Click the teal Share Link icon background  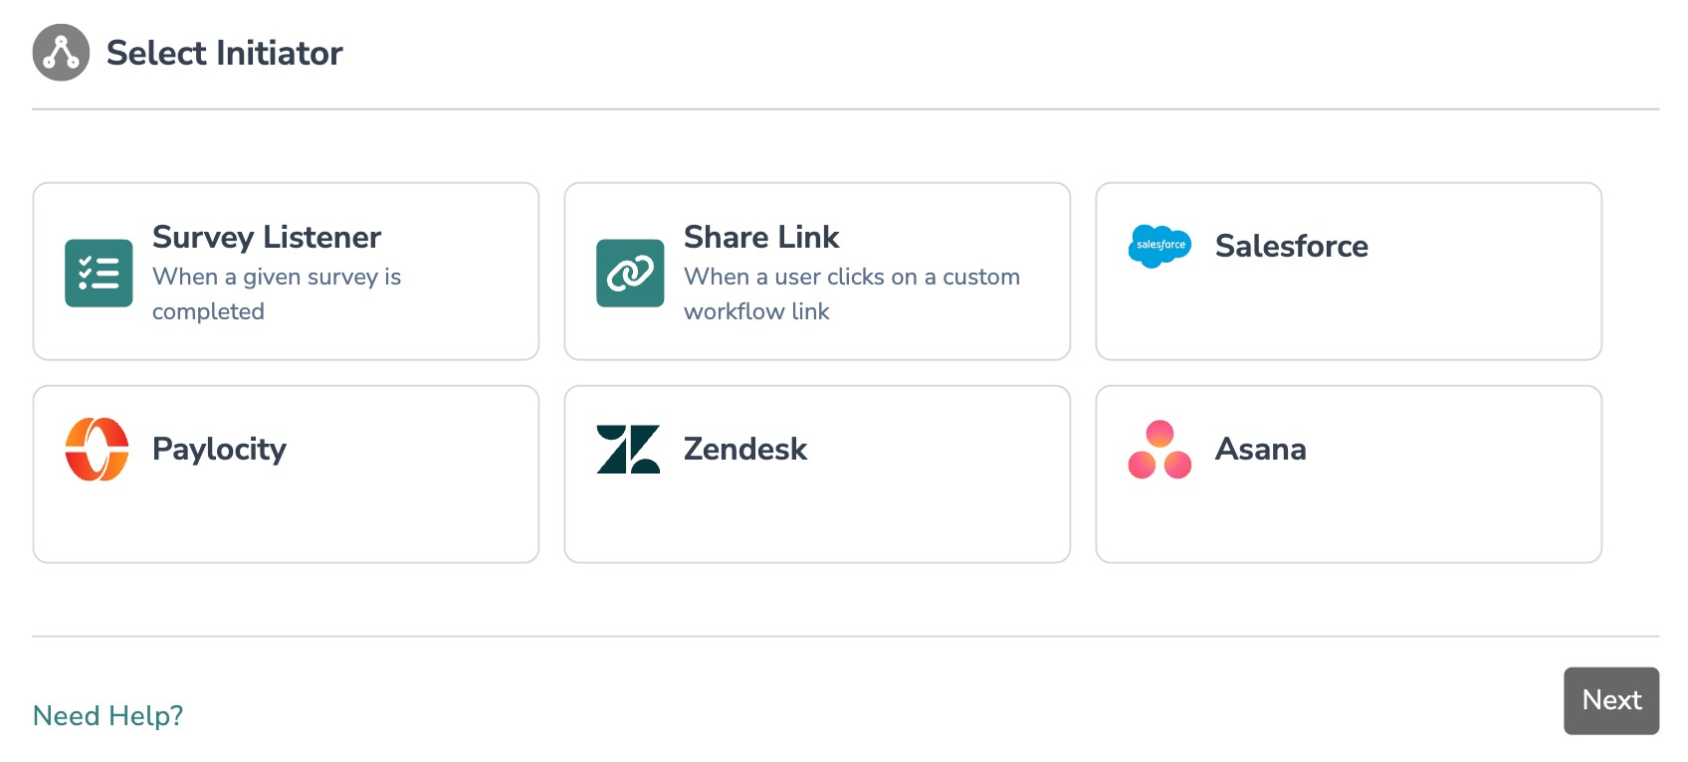[x=629, y=274]
